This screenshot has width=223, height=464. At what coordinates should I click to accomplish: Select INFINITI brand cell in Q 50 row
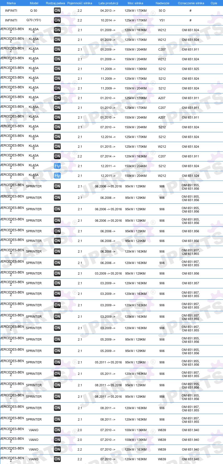pyautogui.click(x=11, y=11)
